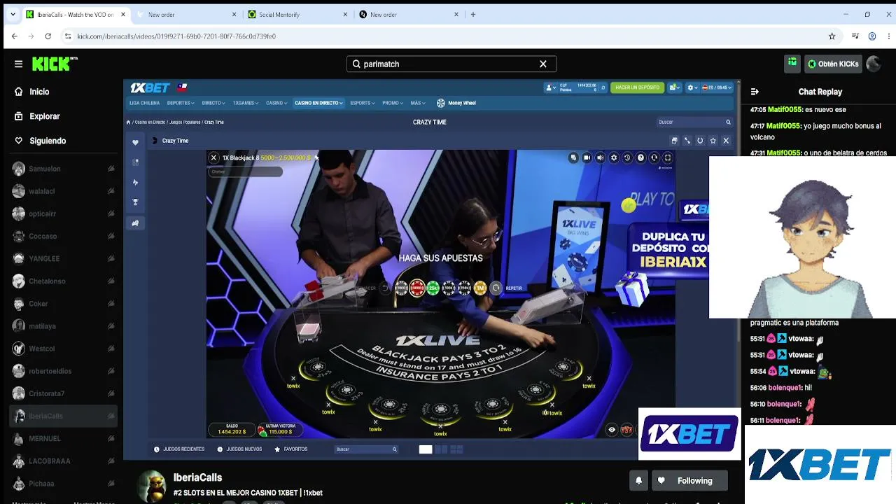Viewport: 896px width, 504px height.
Task: Click repeat bet circular arrow icon
Action: tap(496, 288)
